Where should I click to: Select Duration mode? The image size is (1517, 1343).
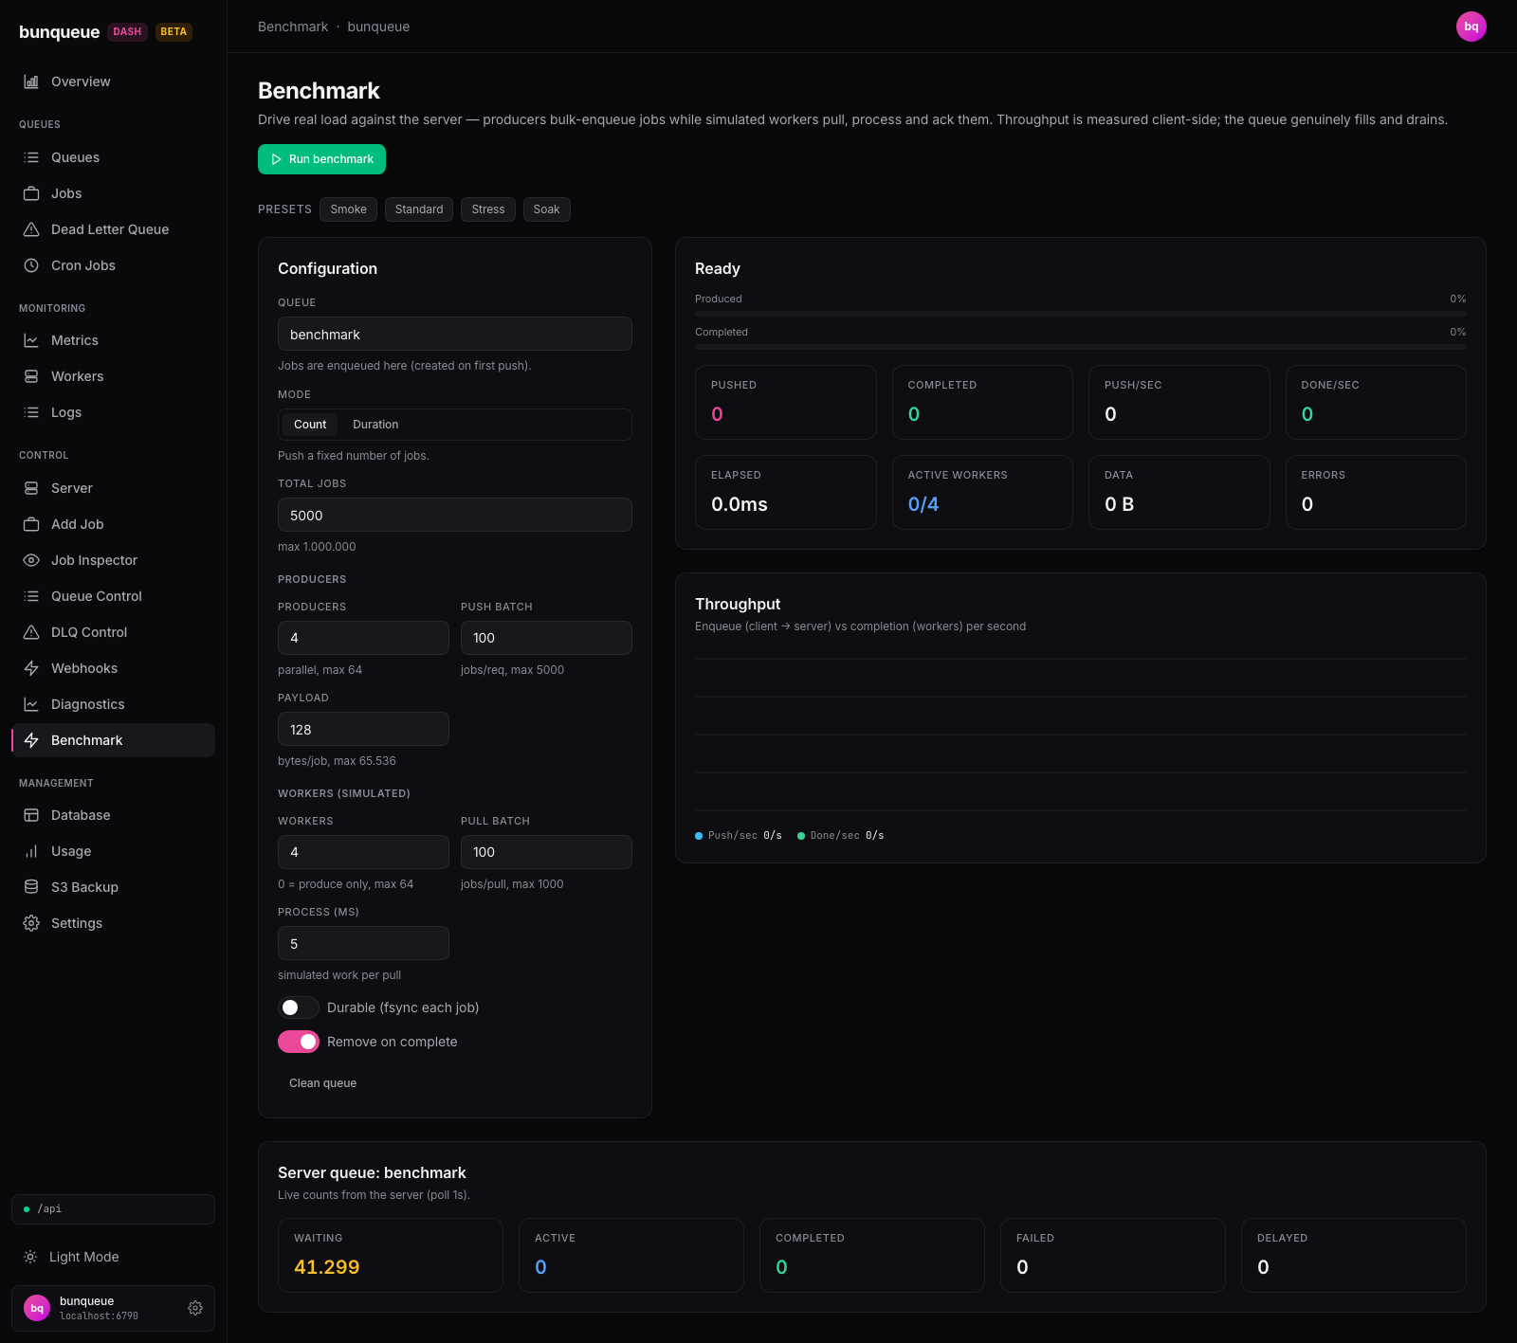point(375,425)
